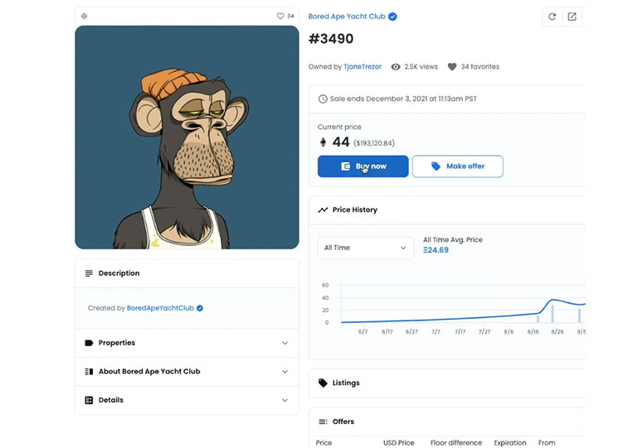Open the All Time range dropdown

366,248
